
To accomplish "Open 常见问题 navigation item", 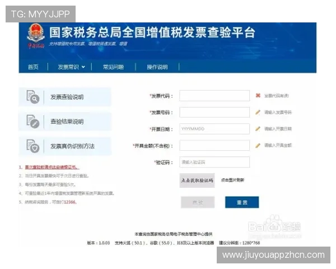I will (x=113, y=67).
